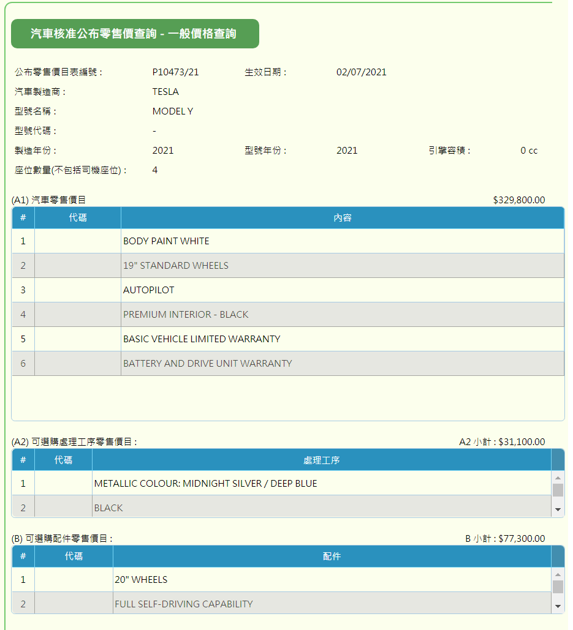Click the 汽車核准公布零售價查詢 title banner
This screenshot has height=630, width=573.
coord(135,34)
